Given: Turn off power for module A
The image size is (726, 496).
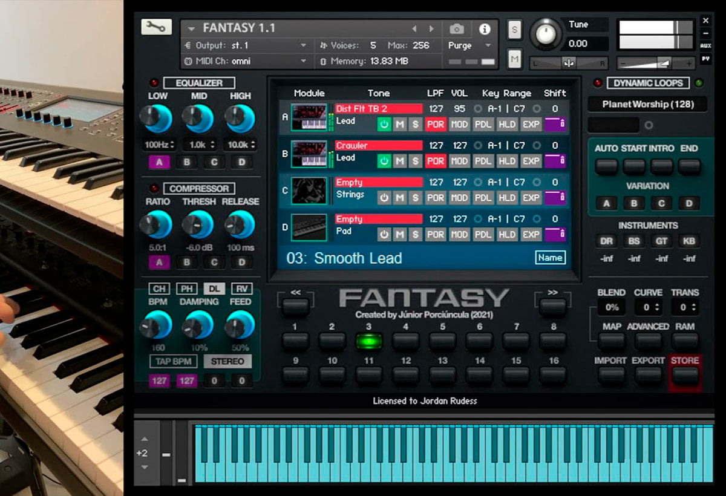Looking at the screenshot, I should click(384, 125).
